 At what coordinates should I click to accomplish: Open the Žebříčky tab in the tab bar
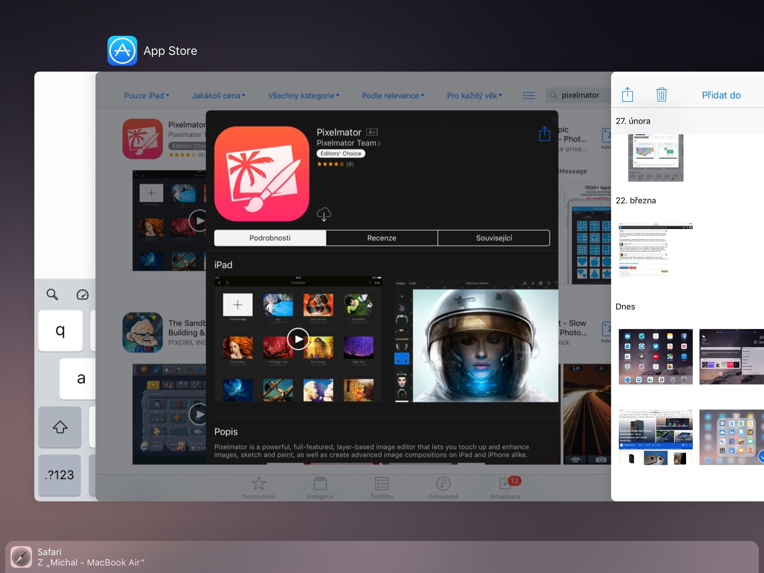382,487
